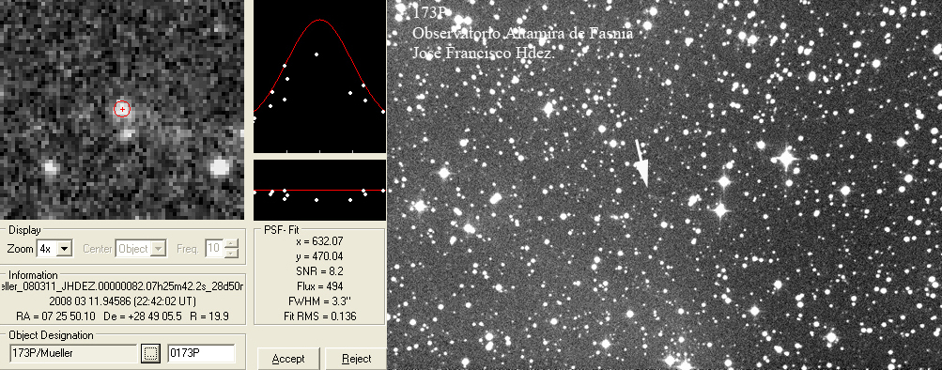This screenshot has height=370, width=942.
Task: Click the 173P/Mueller designation field
Action: 73,353
